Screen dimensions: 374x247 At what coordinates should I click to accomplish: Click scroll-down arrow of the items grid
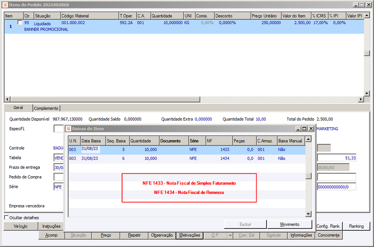click(367, 93)
